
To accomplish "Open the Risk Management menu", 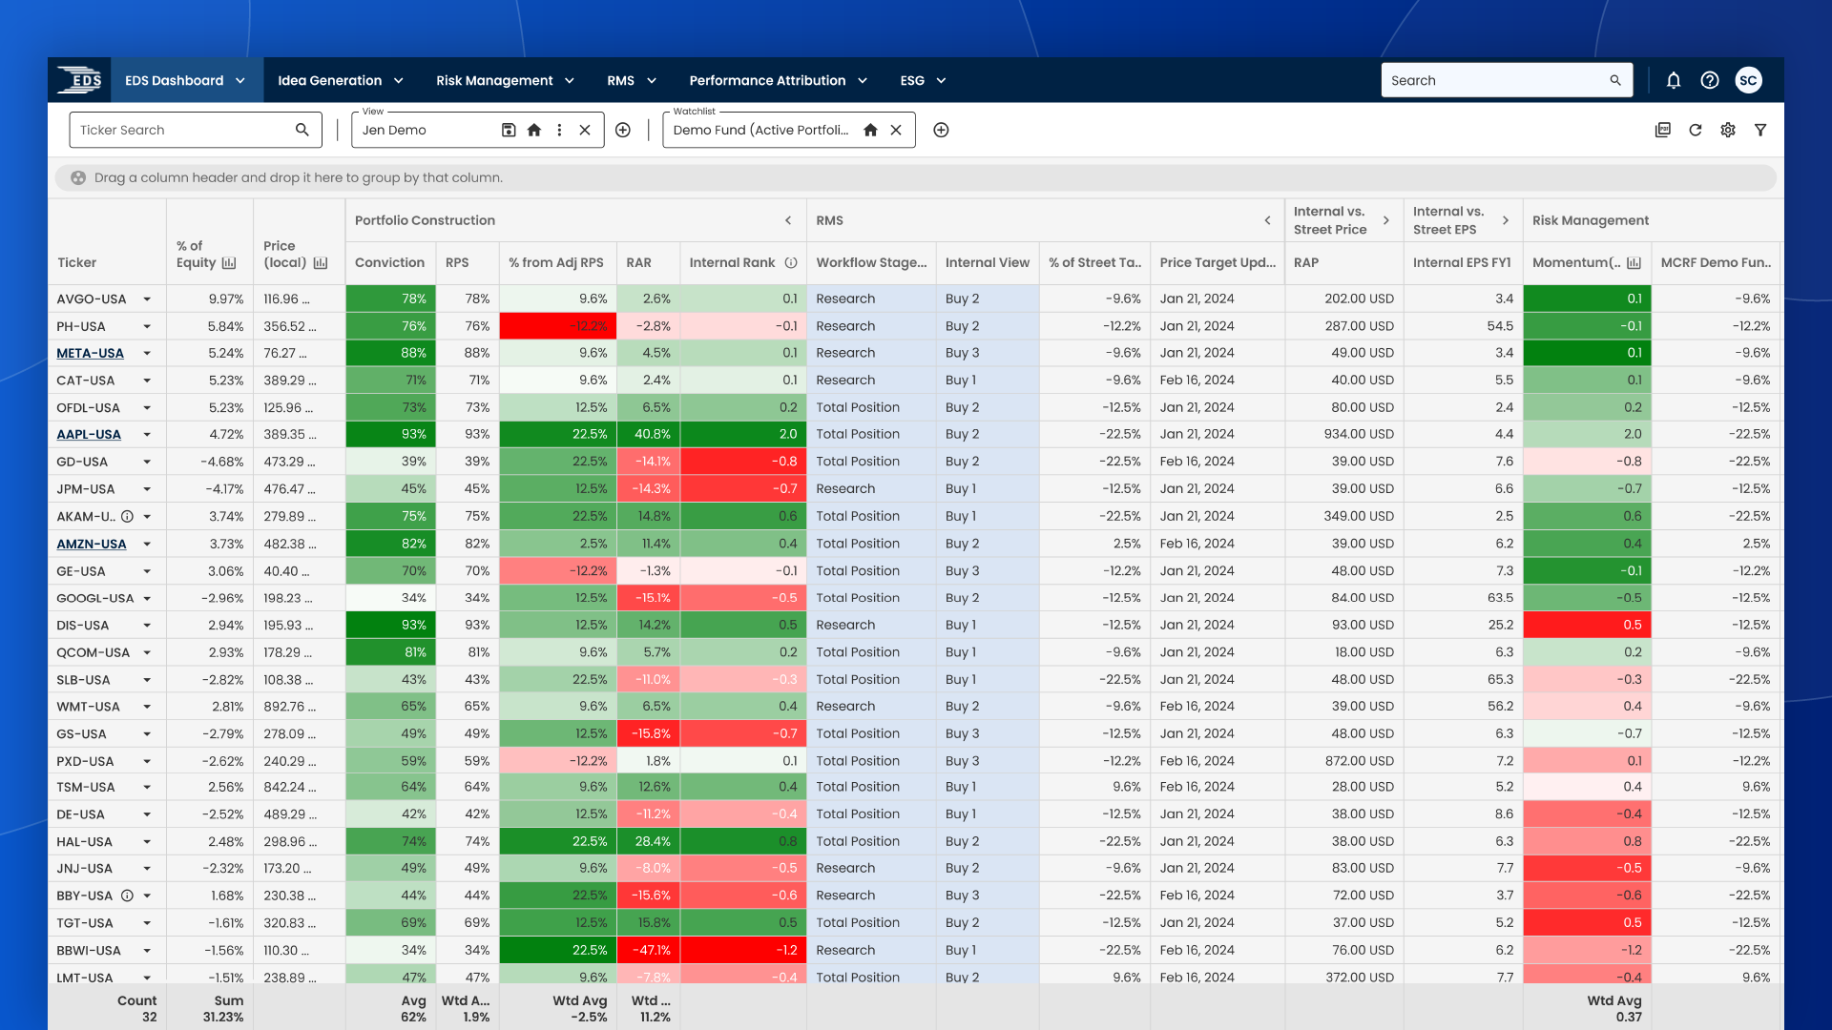I will point(506,81).
